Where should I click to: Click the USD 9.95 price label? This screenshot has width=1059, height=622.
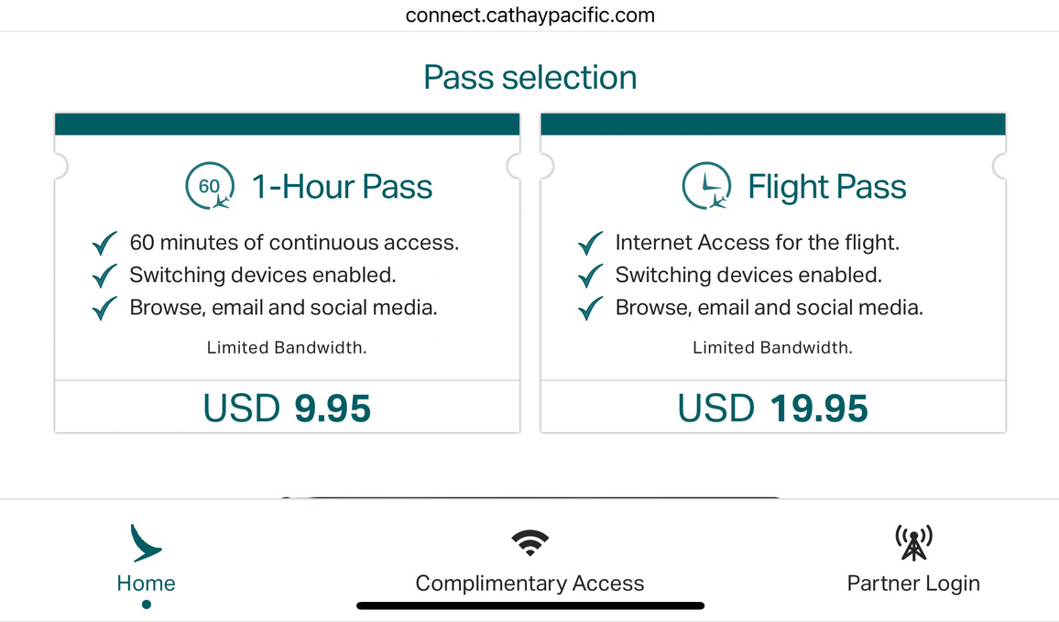click(x=287, y=407)
